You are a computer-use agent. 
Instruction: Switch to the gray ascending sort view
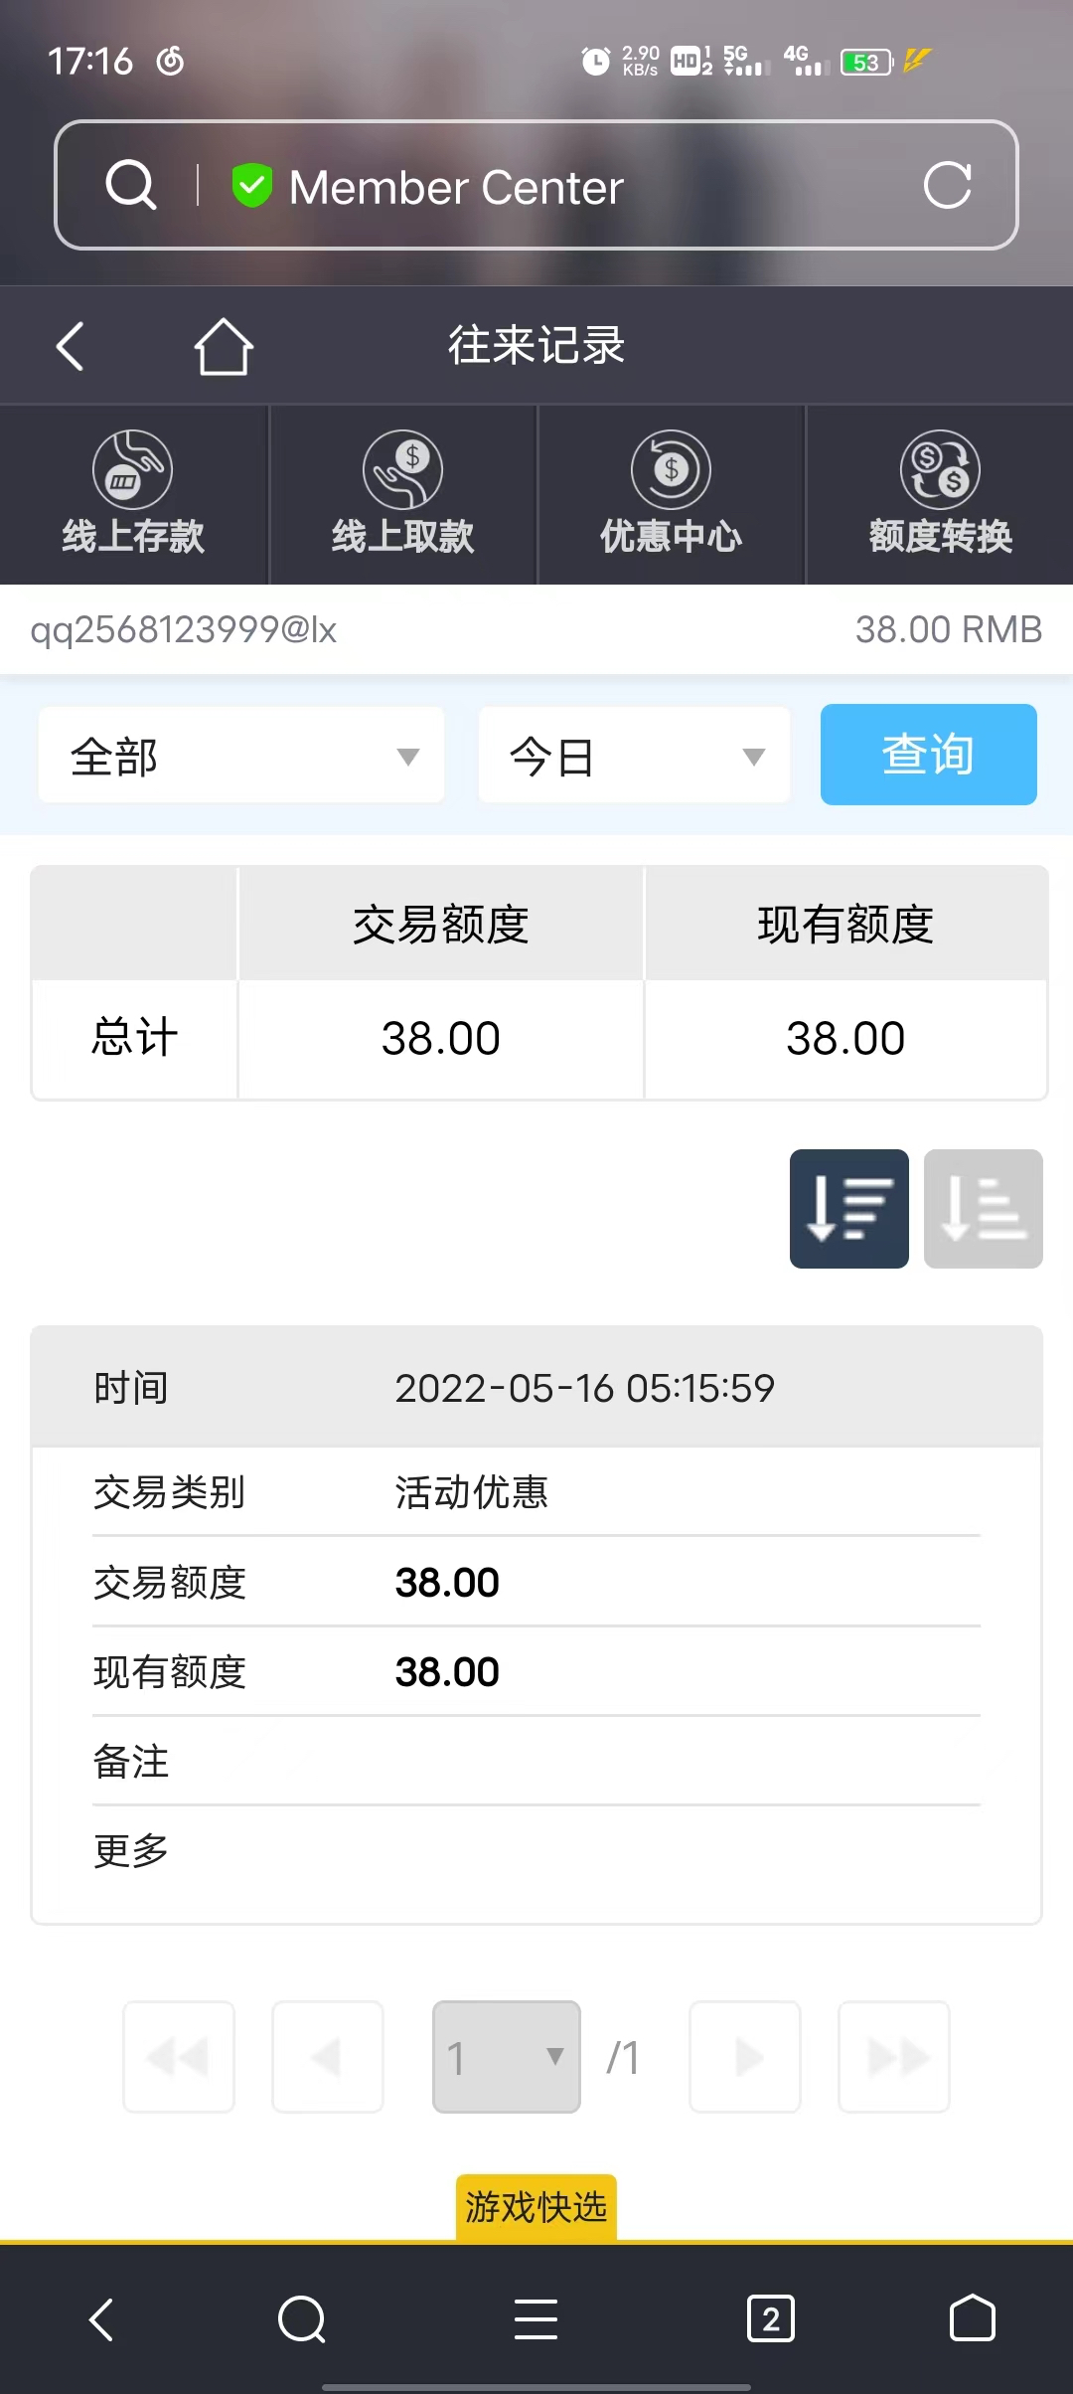coord(983,1209)
